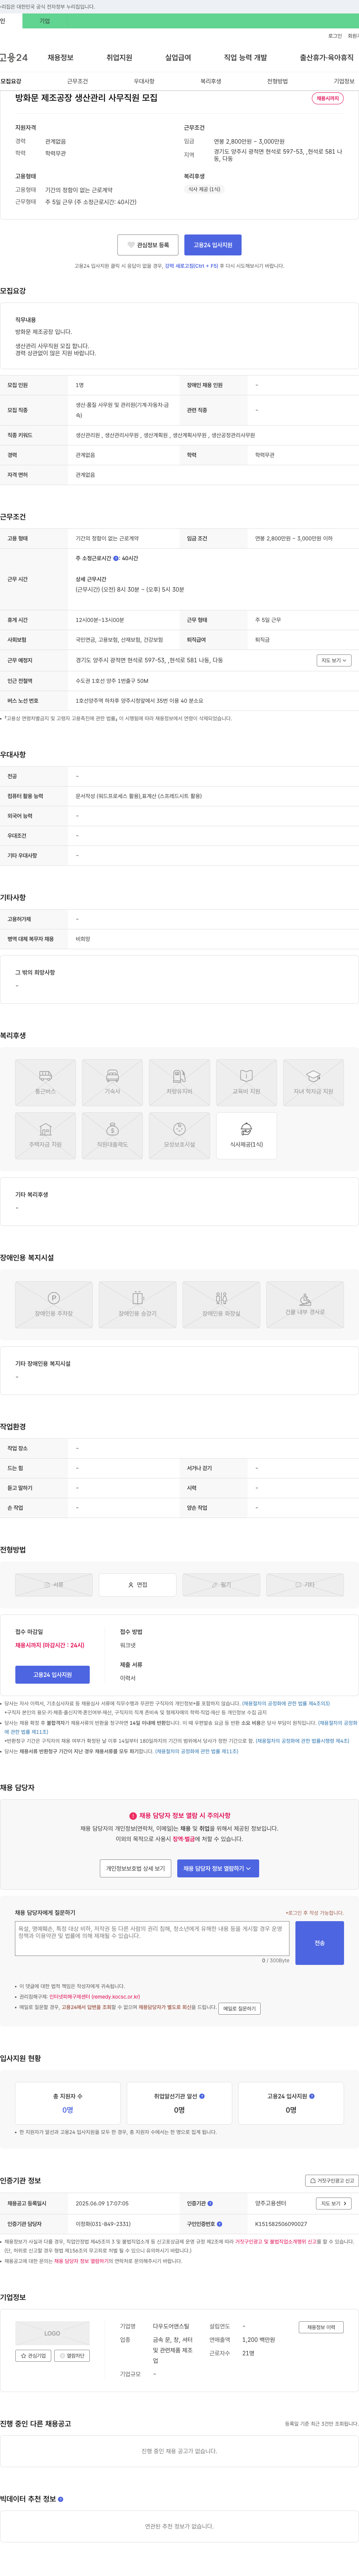Click 고용24 입사지원 in the deadline box
This screenshot has height=2576, width=359.
(52, 1674)
